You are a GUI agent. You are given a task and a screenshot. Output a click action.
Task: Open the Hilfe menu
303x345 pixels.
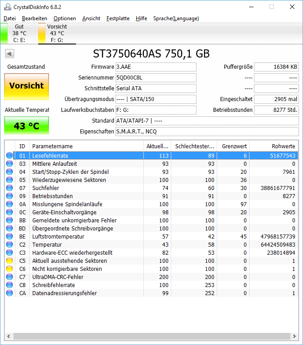(141, 18)
